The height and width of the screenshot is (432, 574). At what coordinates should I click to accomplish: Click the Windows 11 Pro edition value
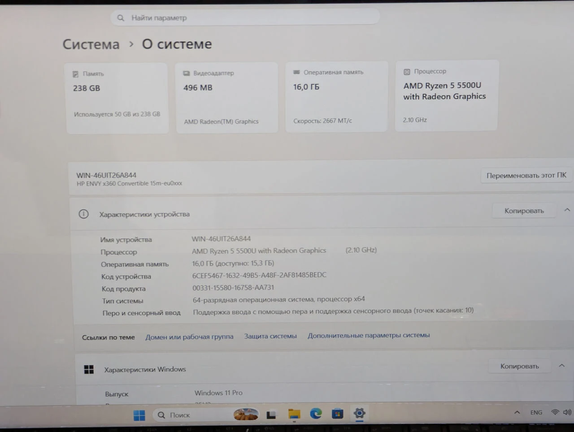pos(218,393)
